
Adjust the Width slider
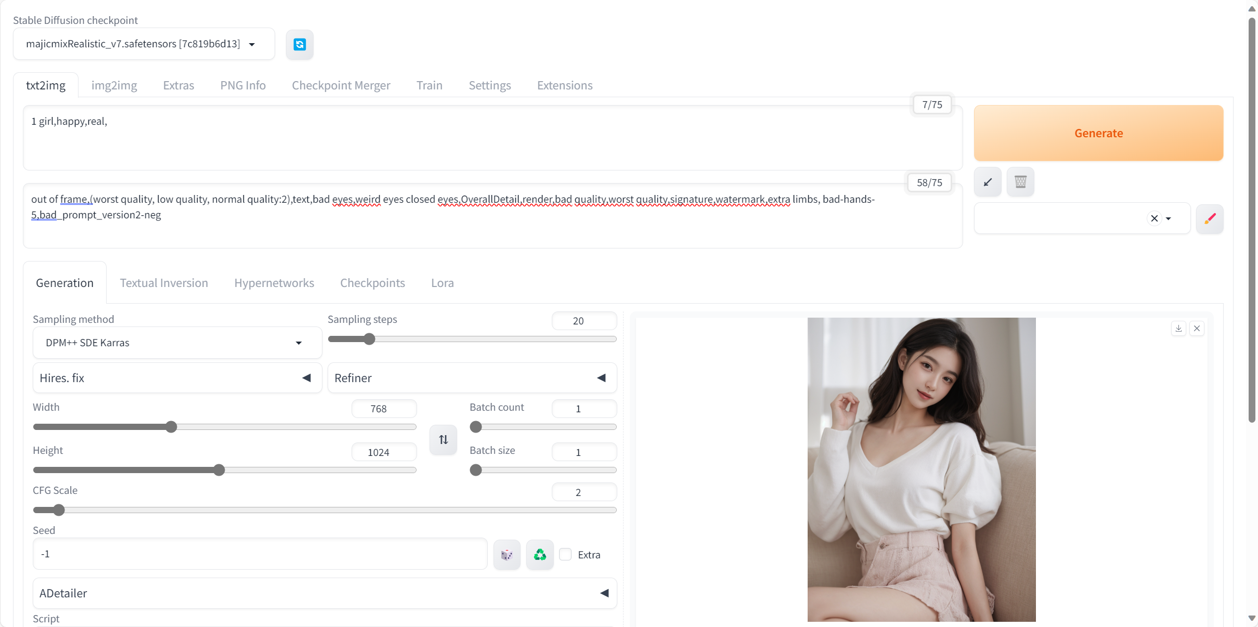tap(225, 427)
